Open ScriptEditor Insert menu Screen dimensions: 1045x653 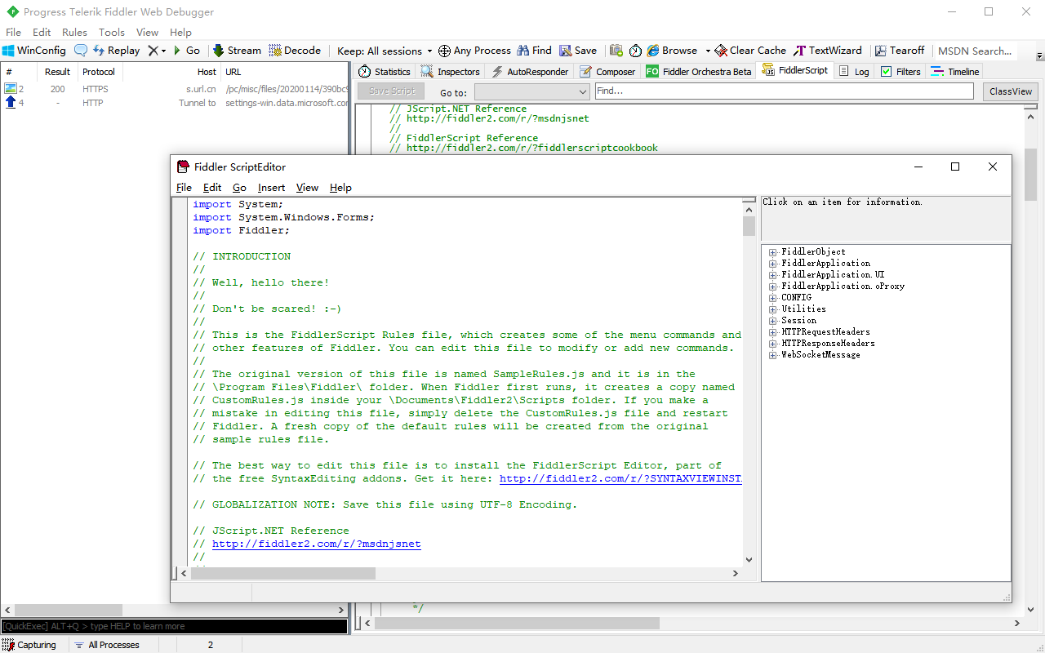(x=272, y=188)
